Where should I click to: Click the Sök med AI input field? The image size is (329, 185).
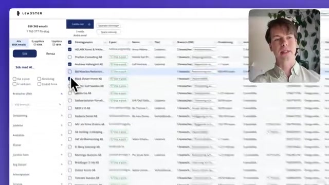[38, 67]
